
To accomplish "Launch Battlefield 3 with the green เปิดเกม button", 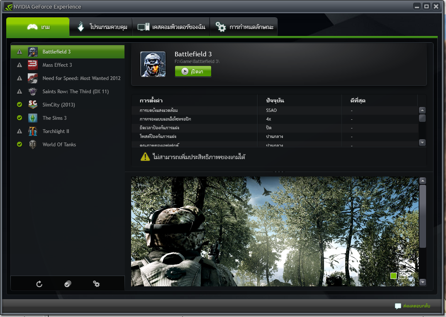I will 193,71.
